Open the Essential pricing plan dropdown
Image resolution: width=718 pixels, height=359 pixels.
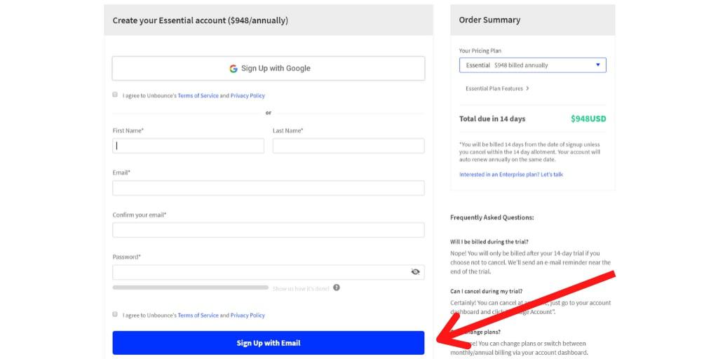[533, 65]
